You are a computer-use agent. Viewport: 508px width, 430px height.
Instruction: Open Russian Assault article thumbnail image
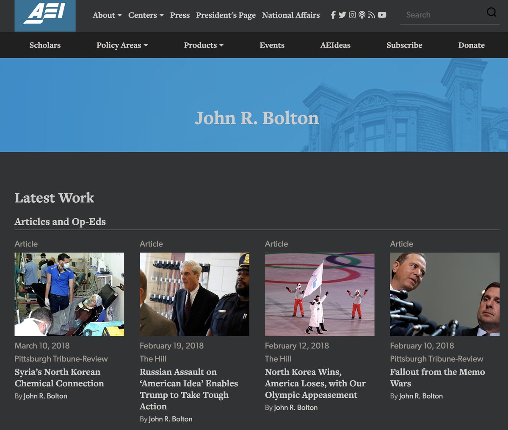click(x=194, y=294)
